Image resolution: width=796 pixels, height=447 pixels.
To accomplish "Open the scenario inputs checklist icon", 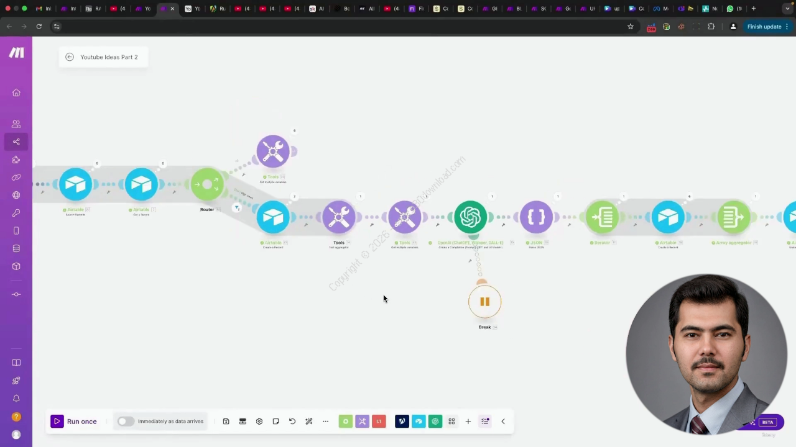I will (485, 422).
